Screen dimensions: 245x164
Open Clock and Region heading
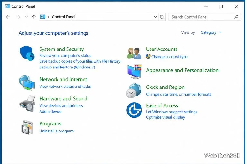point(165,87)
